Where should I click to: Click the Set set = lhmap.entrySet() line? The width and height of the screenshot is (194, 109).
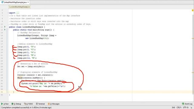click(x=31, y=67)
